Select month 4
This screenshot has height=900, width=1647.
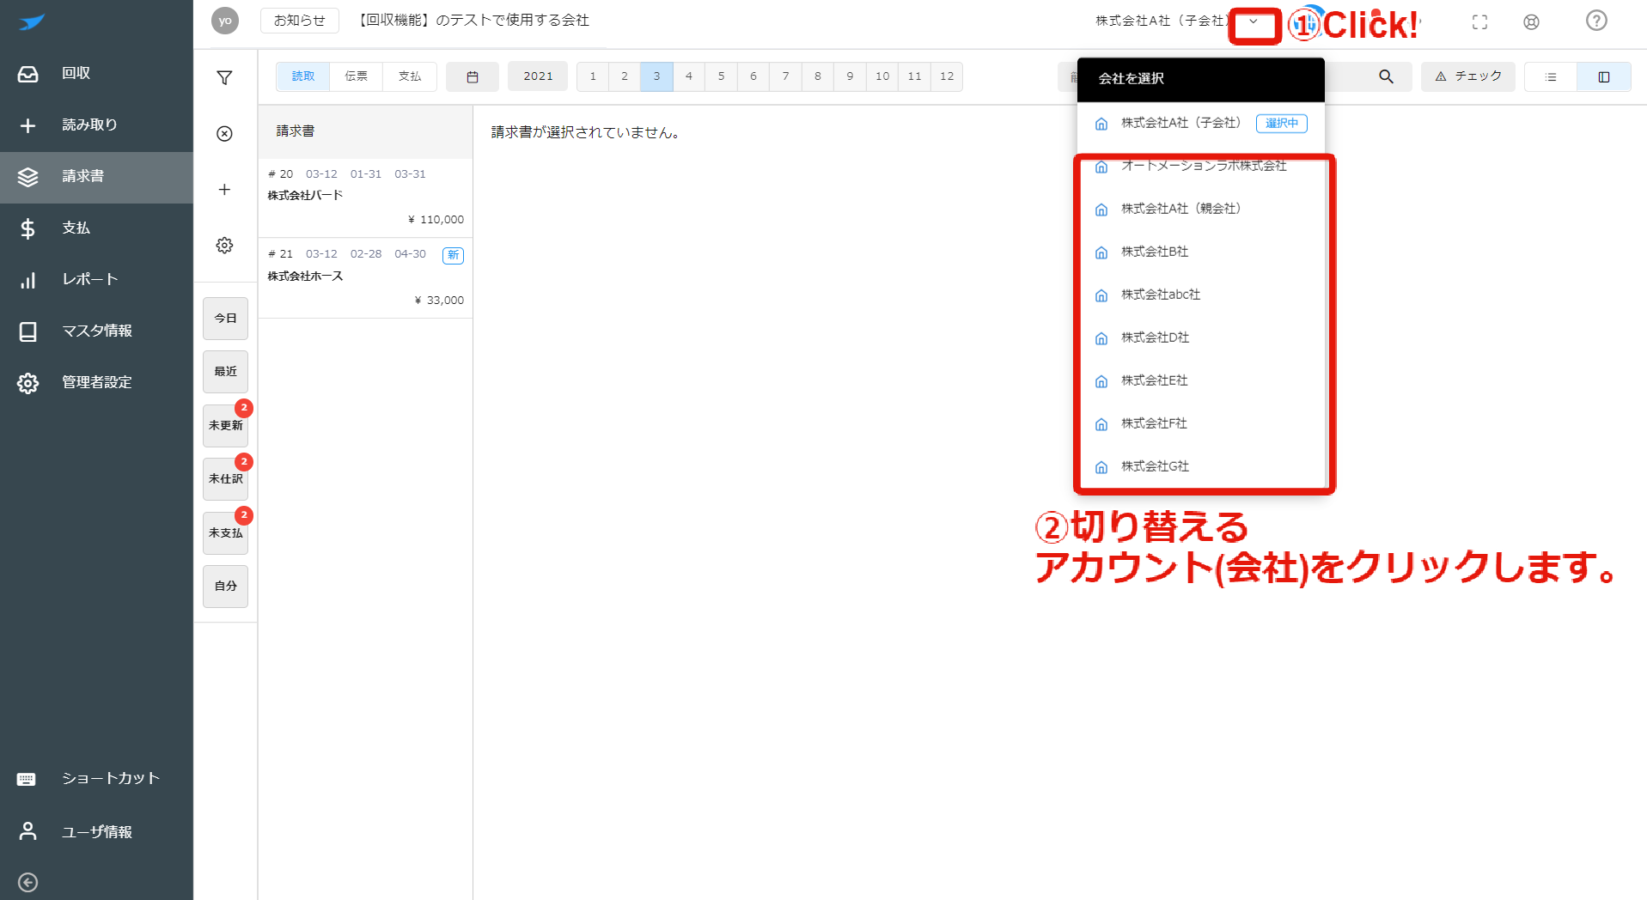click(689, 76)
